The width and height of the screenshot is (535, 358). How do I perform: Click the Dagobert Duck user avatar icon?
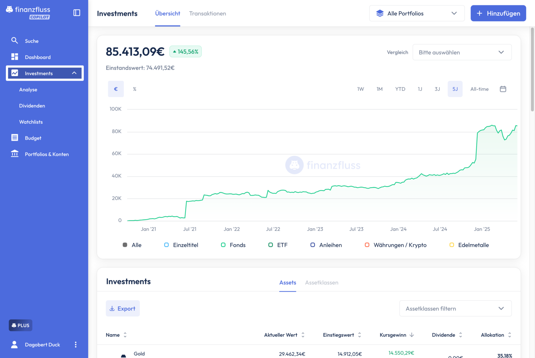(14, 344)
